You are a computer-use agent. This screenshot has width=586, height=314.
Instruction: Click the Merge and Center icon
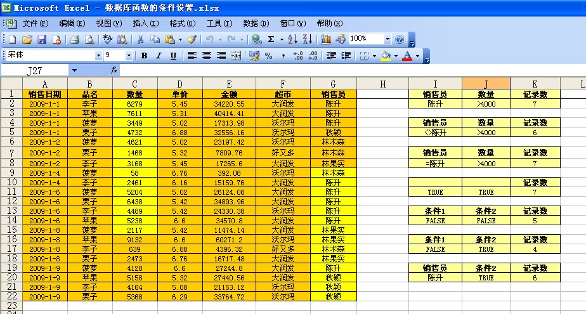(236, 56)
